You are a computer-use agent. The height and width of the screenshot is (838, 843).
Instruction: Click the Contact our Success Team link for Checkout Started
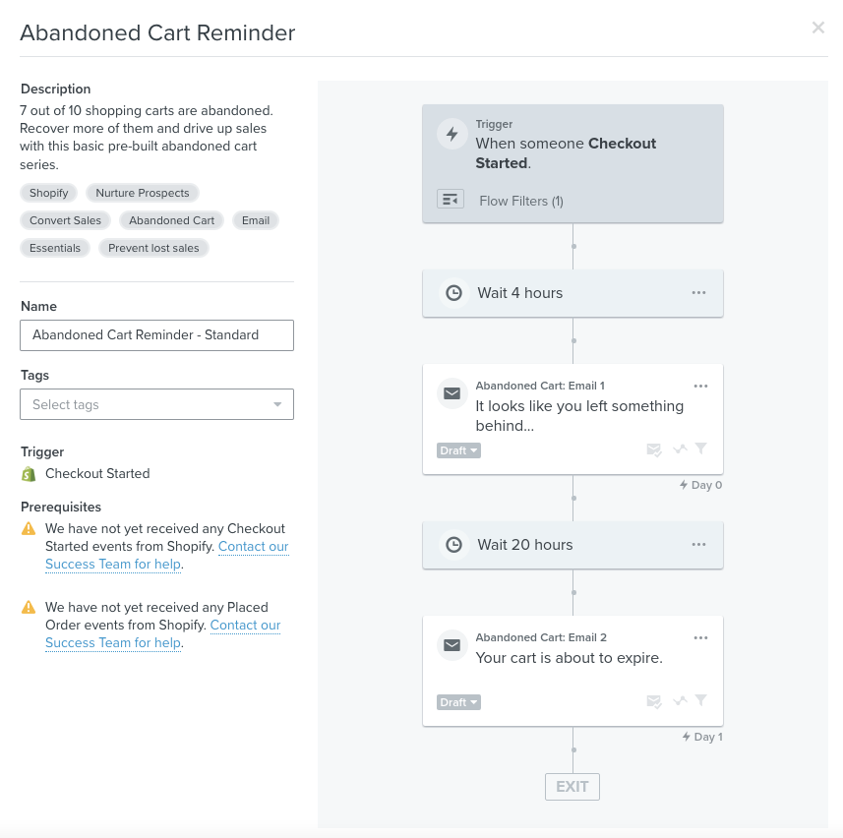pyautogui.click(x=253, y=547)
